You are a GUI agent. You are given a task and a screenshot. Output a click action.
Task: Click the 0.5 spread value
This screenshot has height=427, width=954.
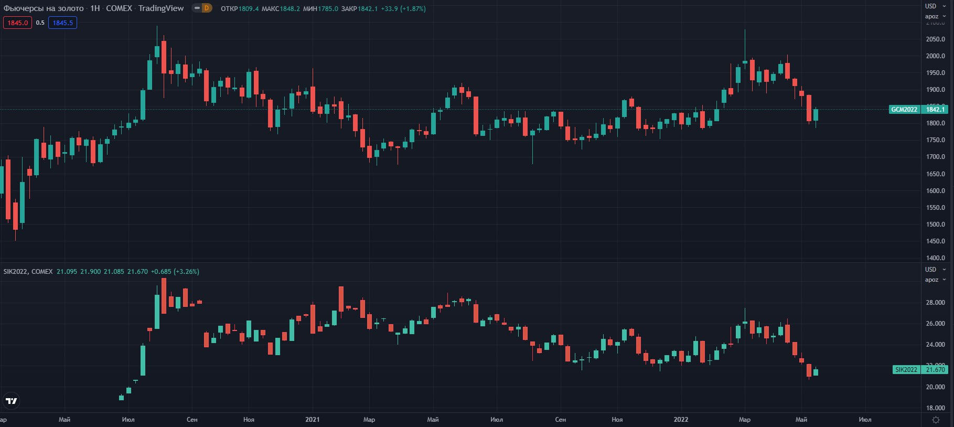tap(40, 23)
